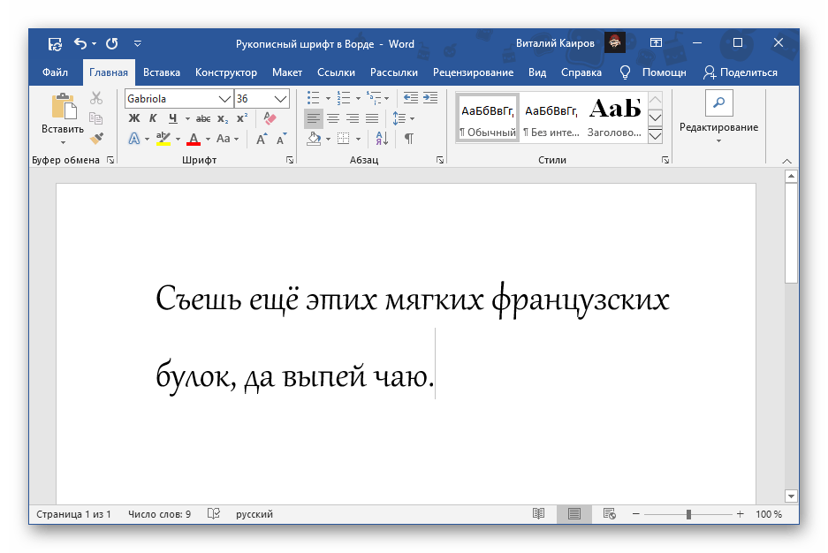Click the Format Painter brush icon
The image size is (828, 553).
coord(96,139)
